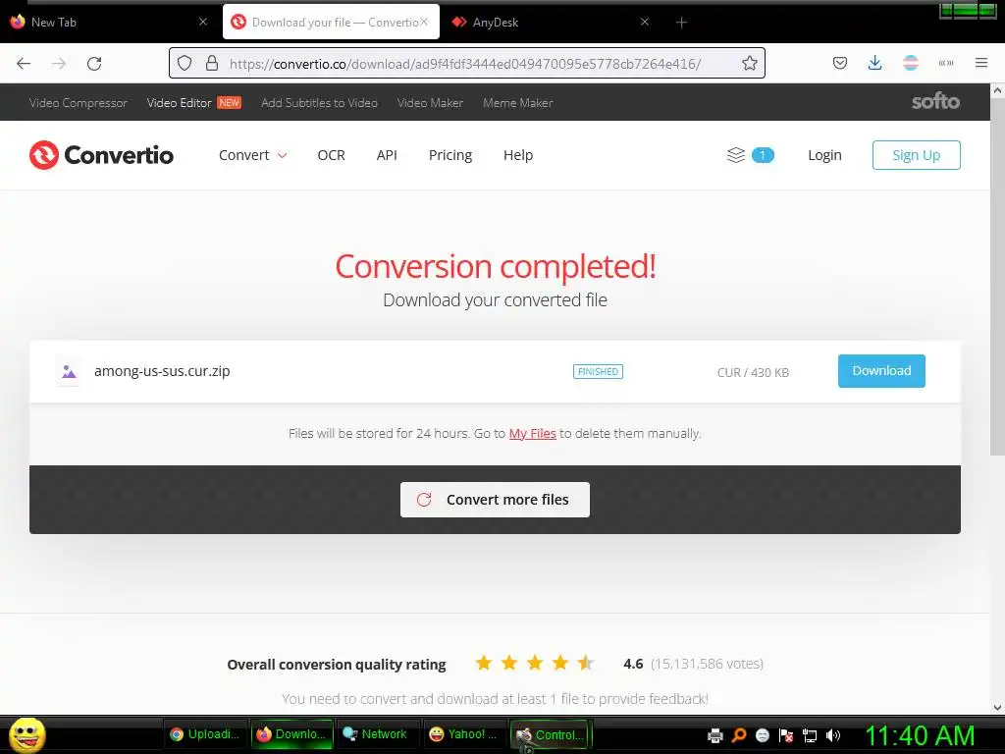Click the CUR / 430 KB label

pyautogui.click(x=753, y=372)
